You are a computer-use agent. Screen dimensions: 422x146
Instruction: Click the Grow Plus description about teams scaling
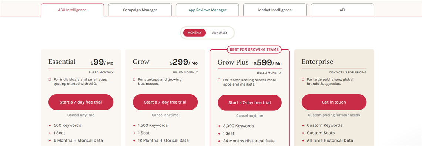[x=249, y=82]
